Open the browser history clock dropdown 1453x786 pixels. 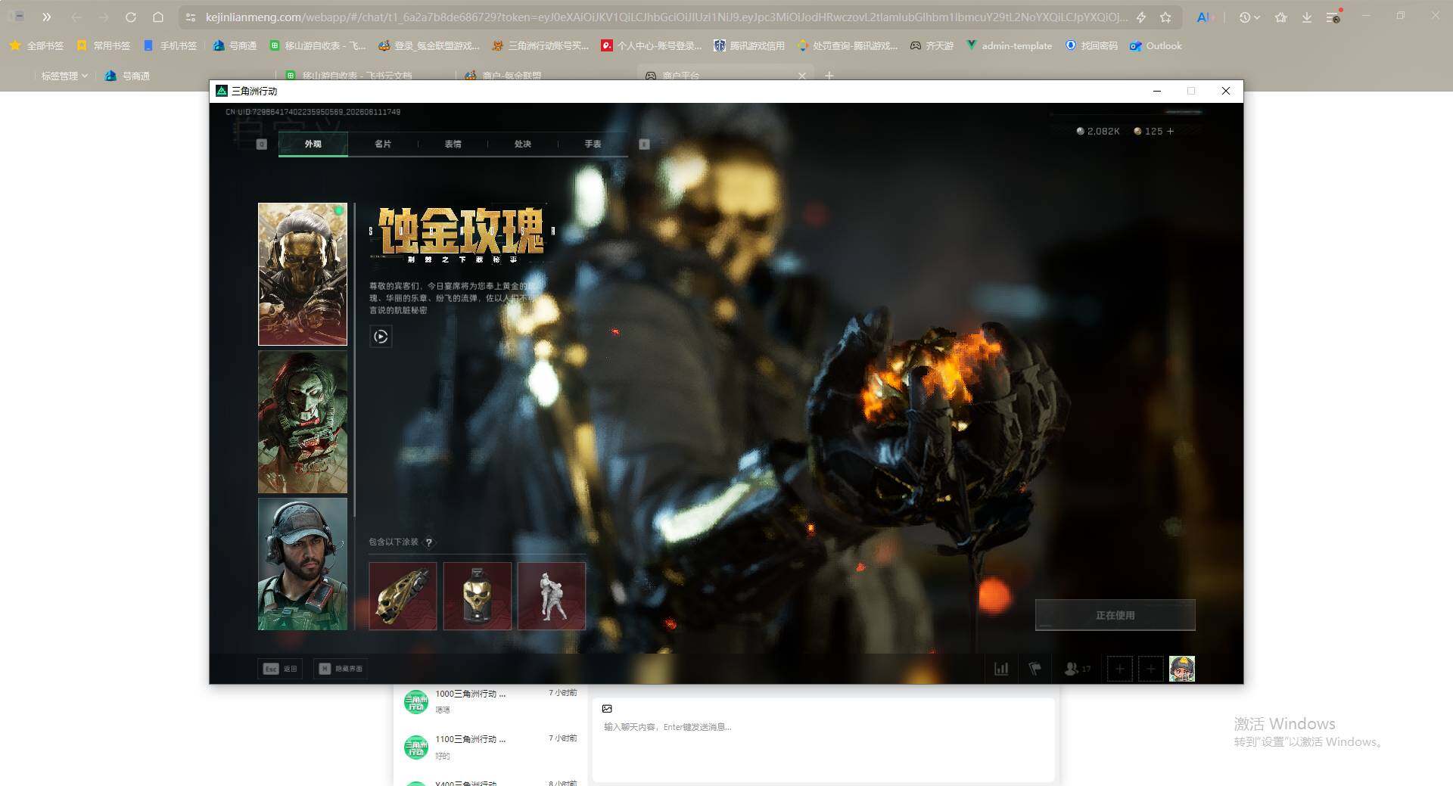click(x=1249, y=17)
